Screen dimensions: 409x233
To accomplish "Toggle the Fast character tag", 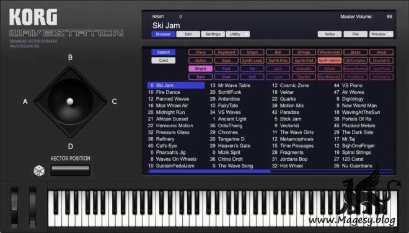I will (226, 69).
